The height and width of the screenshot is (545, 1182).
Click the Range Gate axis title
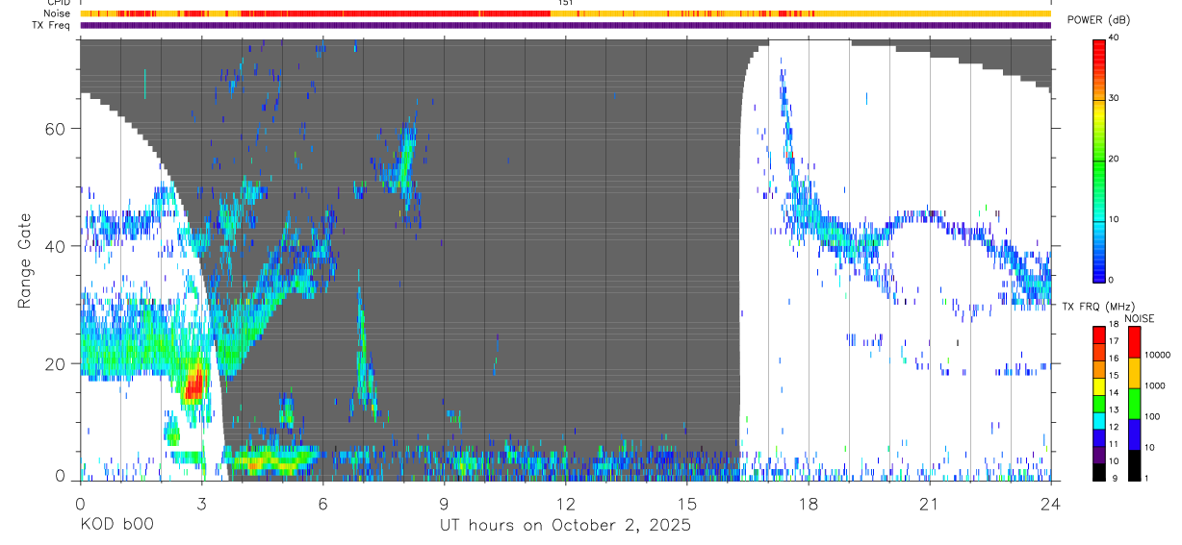click(24, 260)
